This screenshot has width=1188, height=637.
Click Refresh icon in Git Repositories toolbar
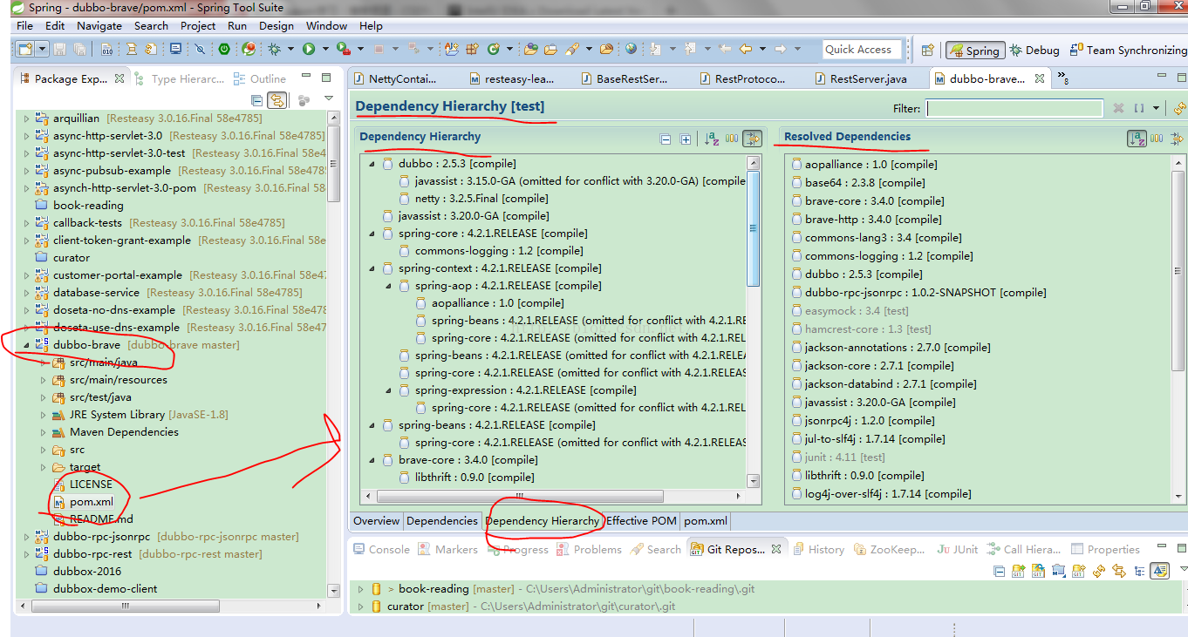click(1099, 571)
